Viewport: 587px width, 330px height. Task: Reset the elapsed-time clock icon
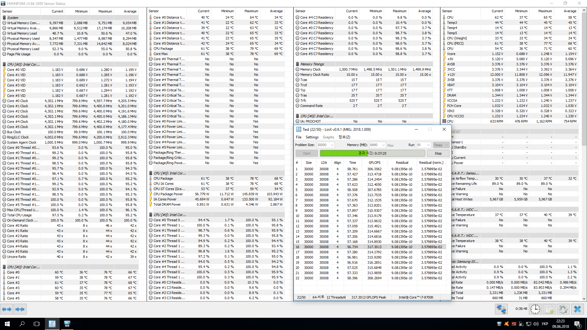click(x=535, y=309)
